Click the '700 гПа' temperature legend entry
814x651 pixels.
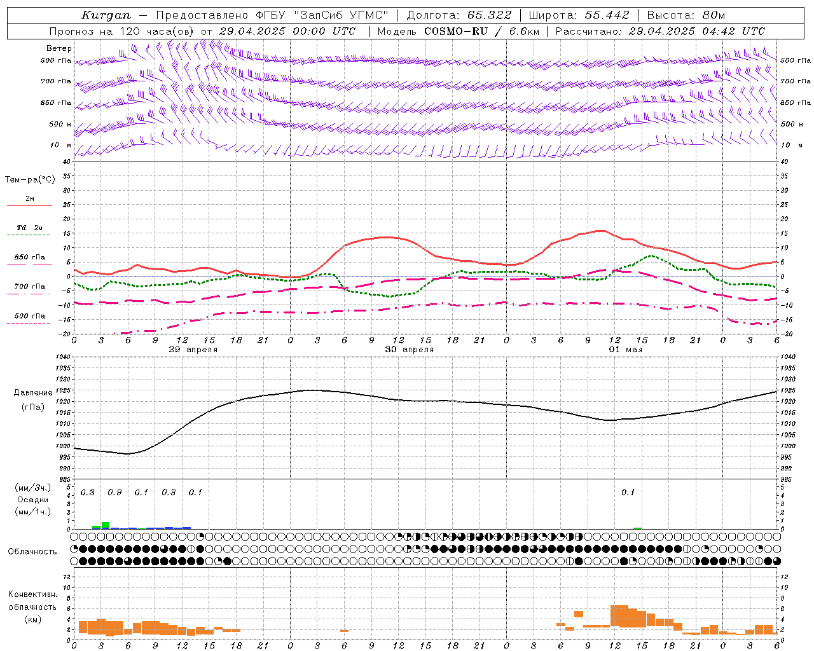coord(30,287)
